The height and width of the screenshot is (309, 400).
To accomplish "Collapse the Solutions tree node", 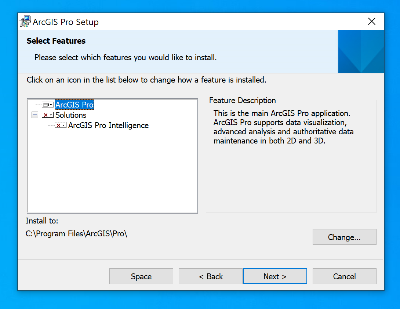I will 35,115.
